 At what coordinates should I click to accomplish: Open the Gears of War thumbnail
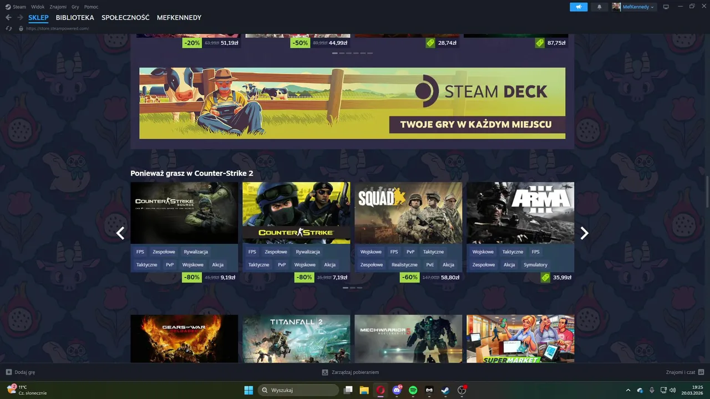point(184,339)
